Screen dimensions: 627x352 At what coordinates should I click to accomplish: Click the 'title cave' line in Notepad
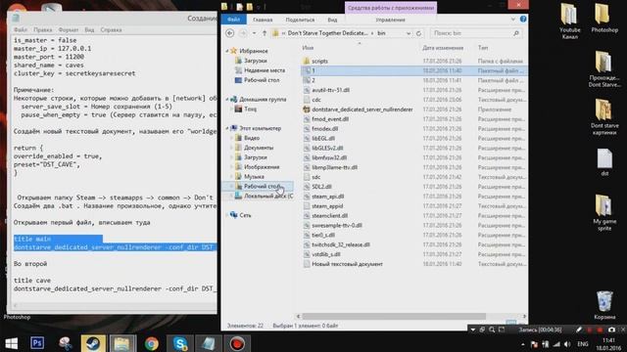pos(32,281)
